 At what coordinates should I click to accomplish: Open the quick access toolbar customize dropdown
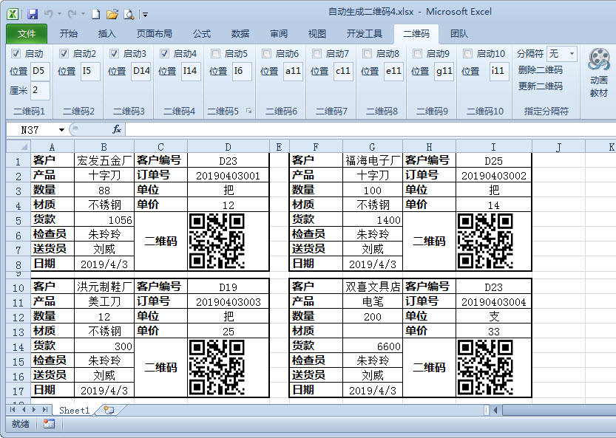(146, 15)
